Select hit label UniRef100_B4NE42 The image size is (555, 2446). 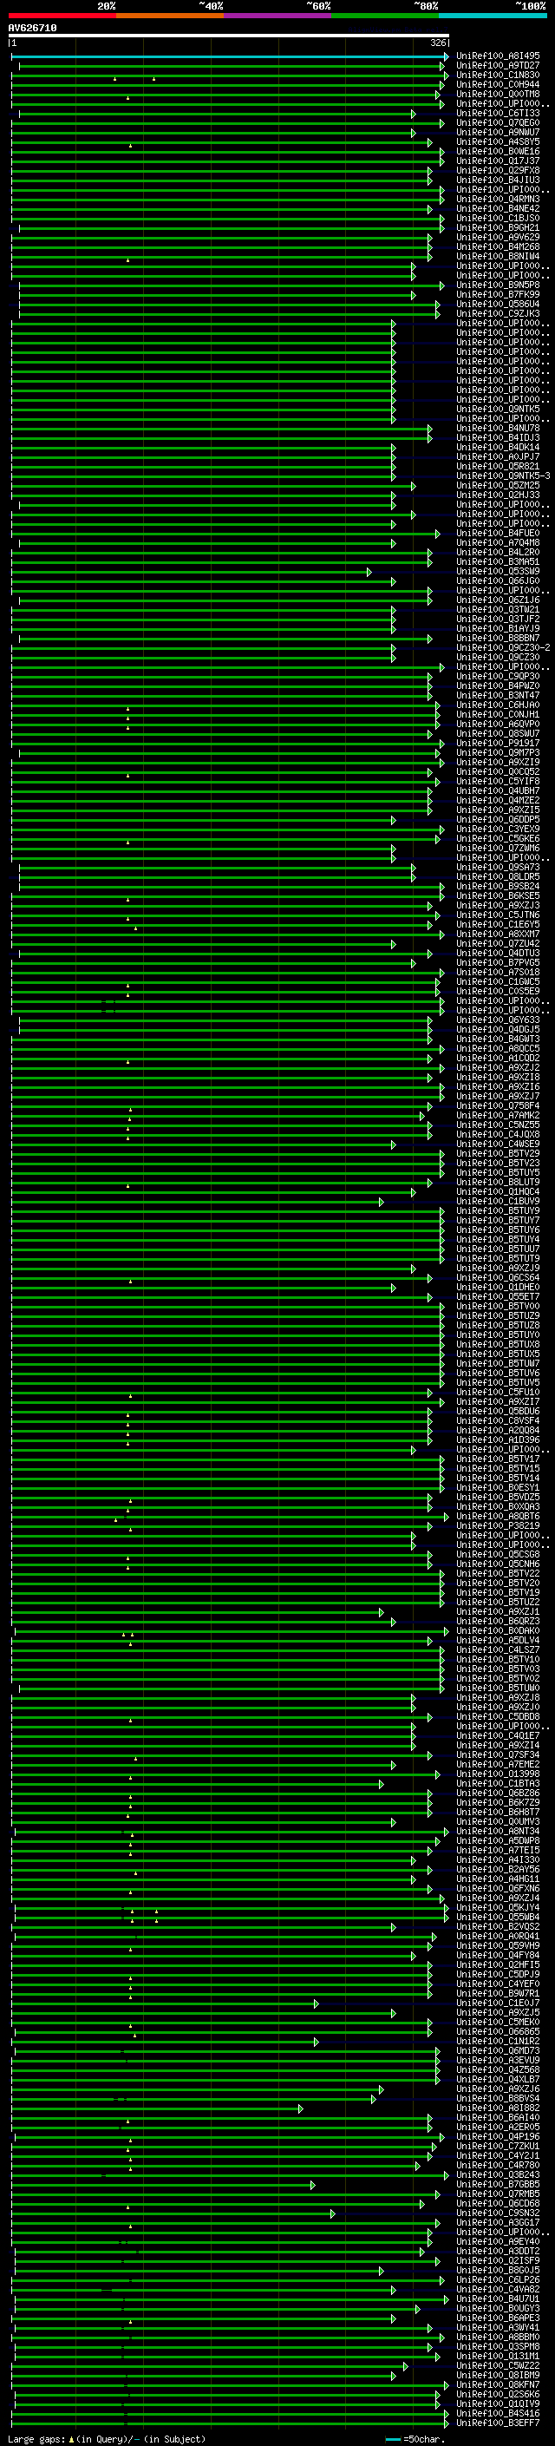point(498,209)
